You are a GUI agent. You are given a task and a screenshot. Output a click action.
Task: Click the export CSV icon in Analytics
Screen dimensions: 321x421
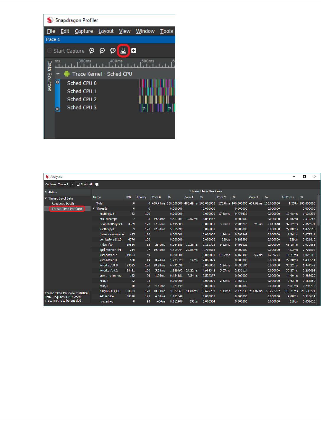coord(97,184)
